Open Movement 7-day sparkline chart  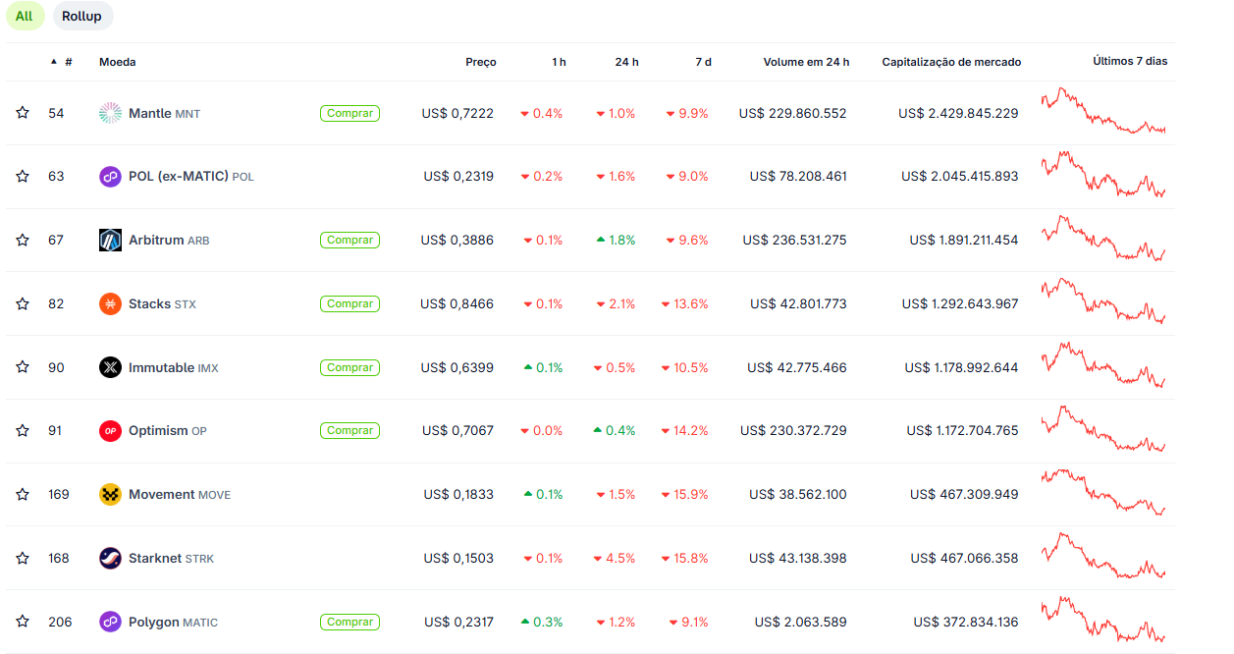1103,492
